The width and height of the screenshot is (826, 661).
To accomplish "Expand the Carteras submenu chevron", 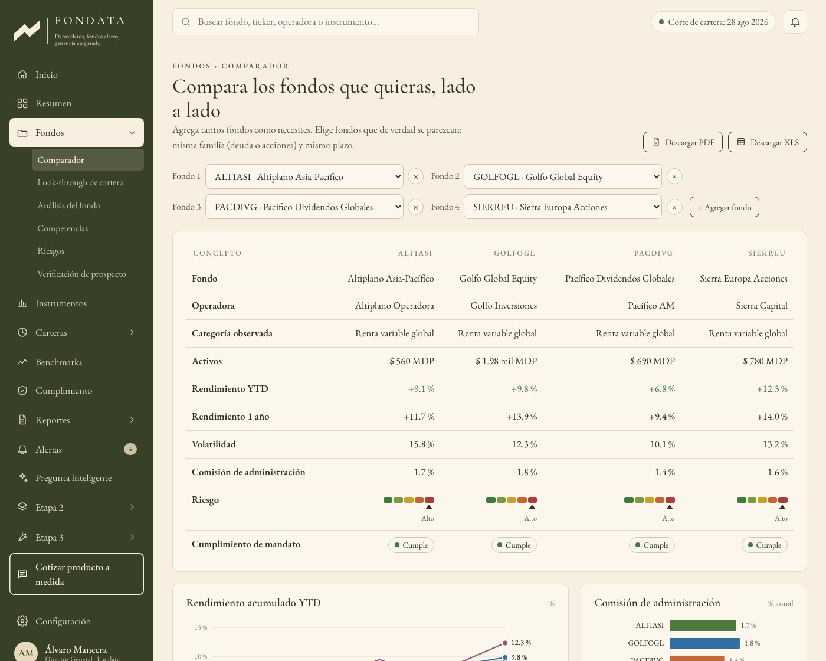I will tap(132, 332).
